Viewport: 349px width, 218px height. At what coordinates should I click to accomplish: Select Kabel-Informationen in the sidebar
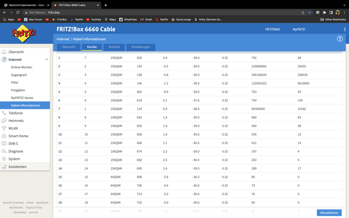[x=25, y=105]
